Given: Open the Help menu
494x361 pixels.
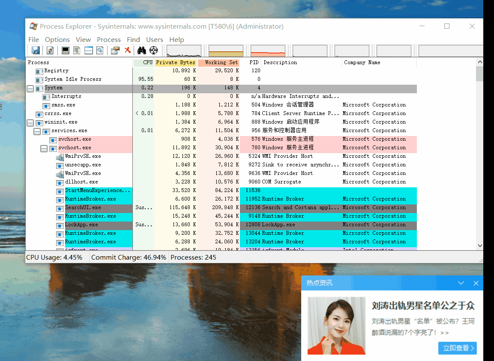Looking at the screenshot, I should pyautogui.click(x=177, y=40).
